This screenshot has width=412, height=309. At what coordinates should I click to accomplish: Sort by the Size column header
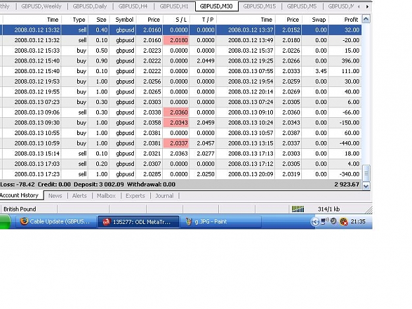101,20
